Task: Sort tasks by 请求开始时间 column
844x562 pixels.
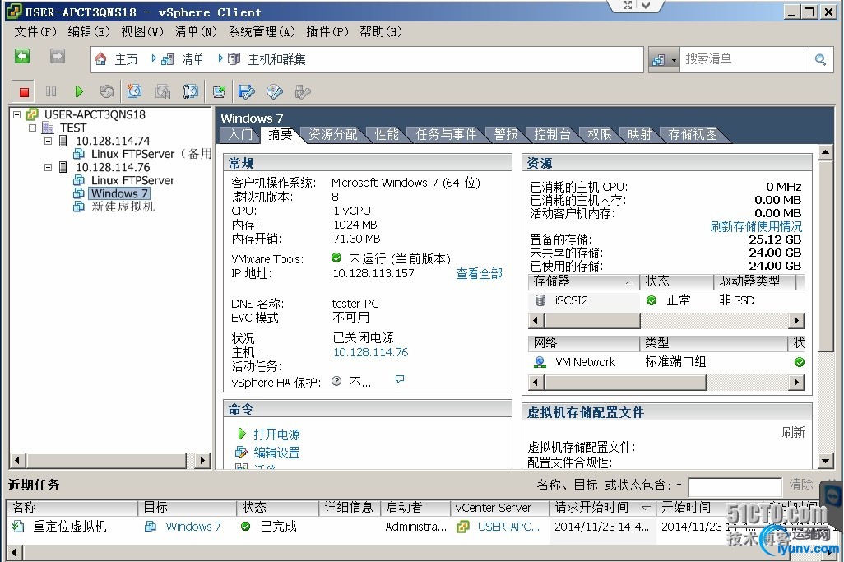Action: pos(602,507)
